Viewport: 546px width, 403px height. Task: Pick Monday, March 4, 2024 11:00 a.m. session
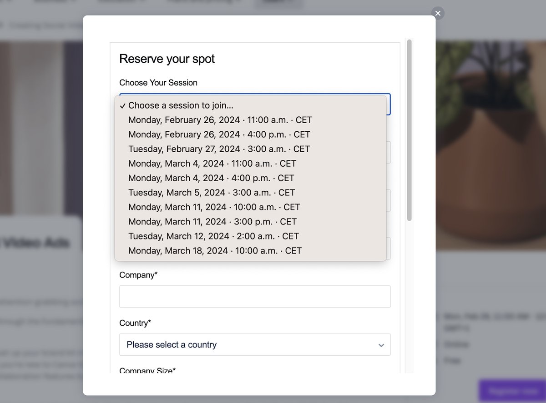250,164
